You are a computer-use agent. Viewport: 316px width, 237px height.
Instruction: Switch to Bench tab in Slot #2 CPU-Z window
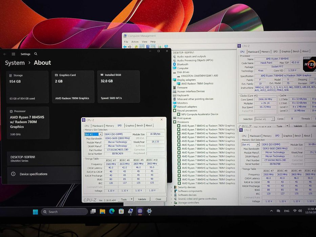(x=140, y=126)
